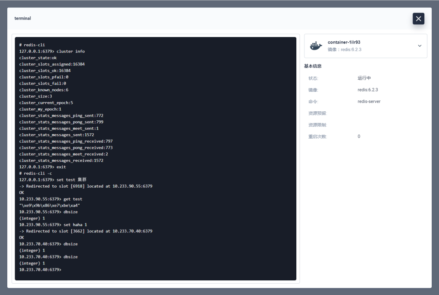Click the Redirected to slot [6918] line
Screen dimensions: 439x295
[86, 186]
